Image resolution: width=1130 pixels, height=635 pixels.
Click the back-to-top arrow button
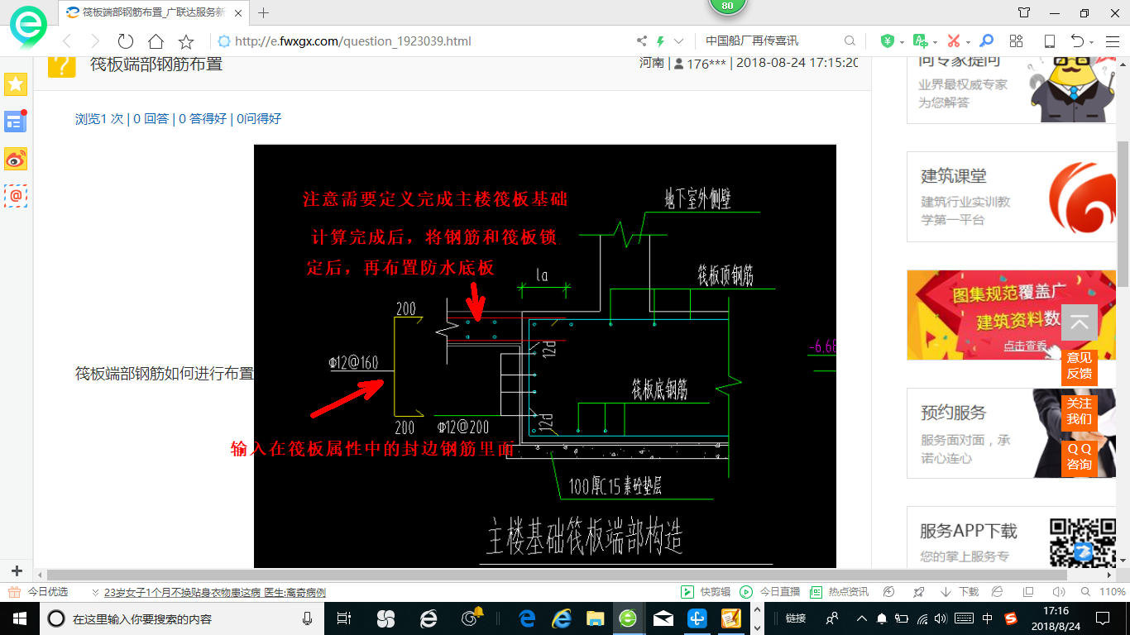[x=1080, y=323]
